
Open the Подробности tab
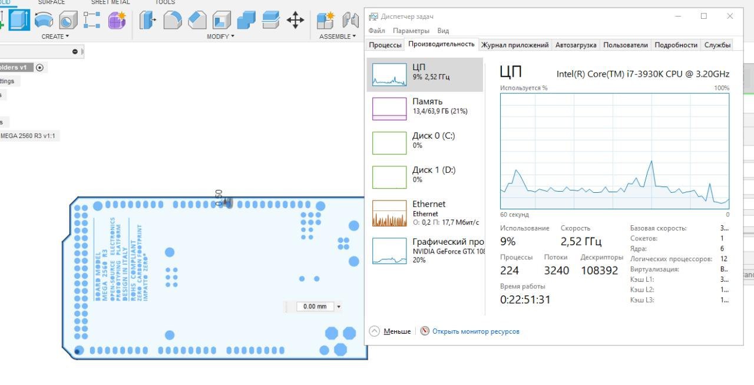pyautogui.click(x=676, y=45)
